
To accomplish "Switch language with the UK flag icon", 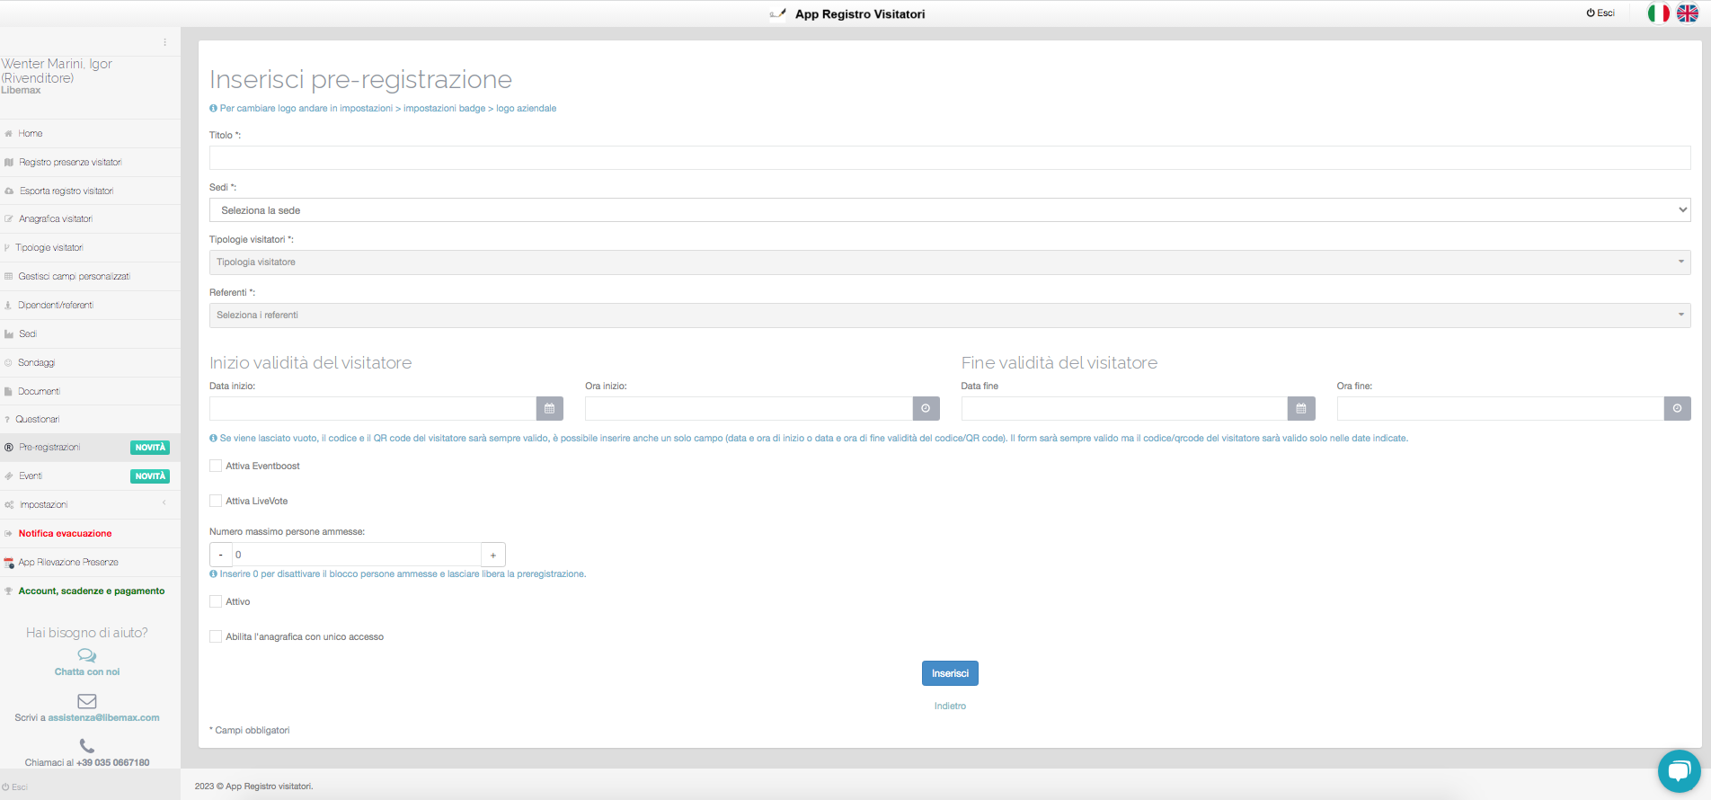I will [x=1688, y=13].
